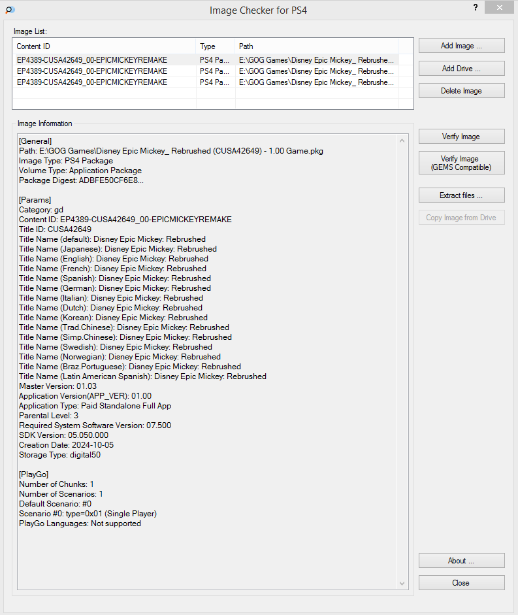Click Title Name (Korean) line

coord(113,318)
